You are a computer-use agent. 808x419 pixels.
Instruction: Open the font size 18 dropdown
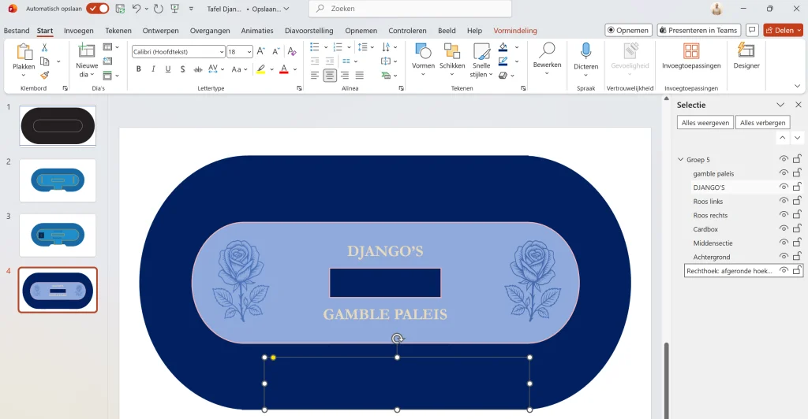249,52
